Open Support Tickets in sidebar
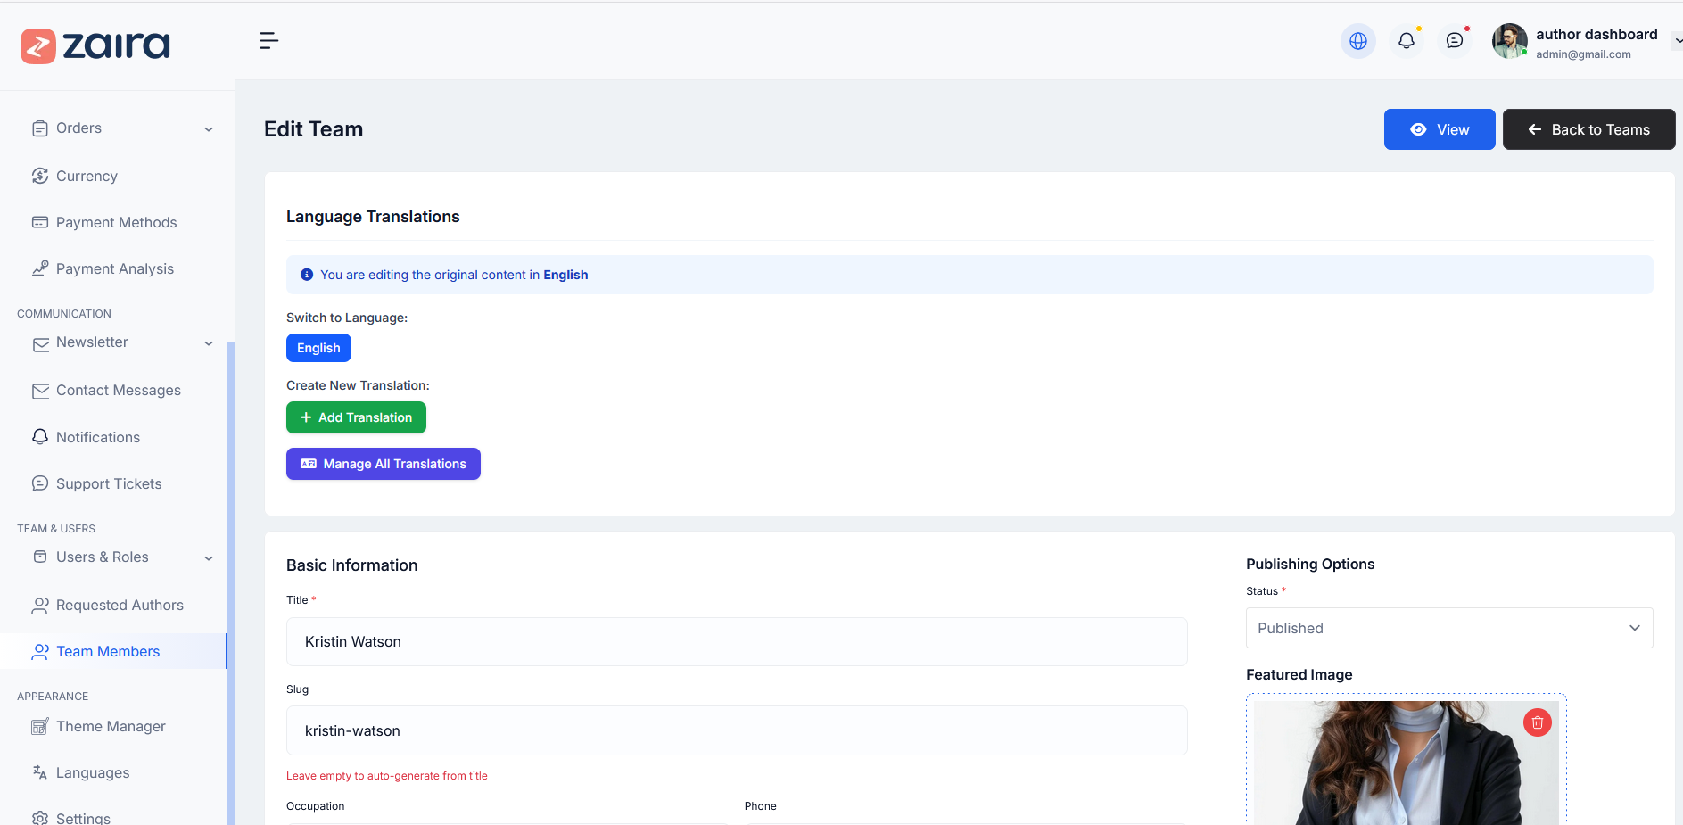 [109, 483]
